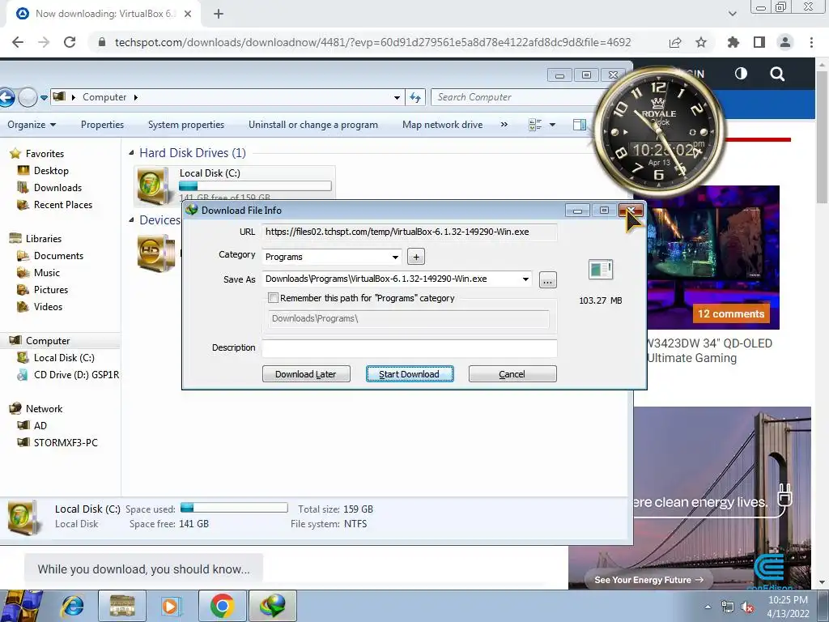Open Internet Download Manager taskbar icon
This screenshot has height=622, width=829.
click(x=273, y=606)
